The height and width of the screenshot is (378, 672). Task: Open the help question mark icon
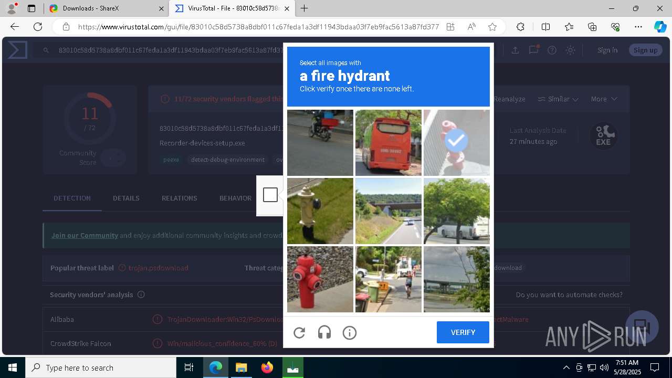pyautogui.click(x=552, y=50)
